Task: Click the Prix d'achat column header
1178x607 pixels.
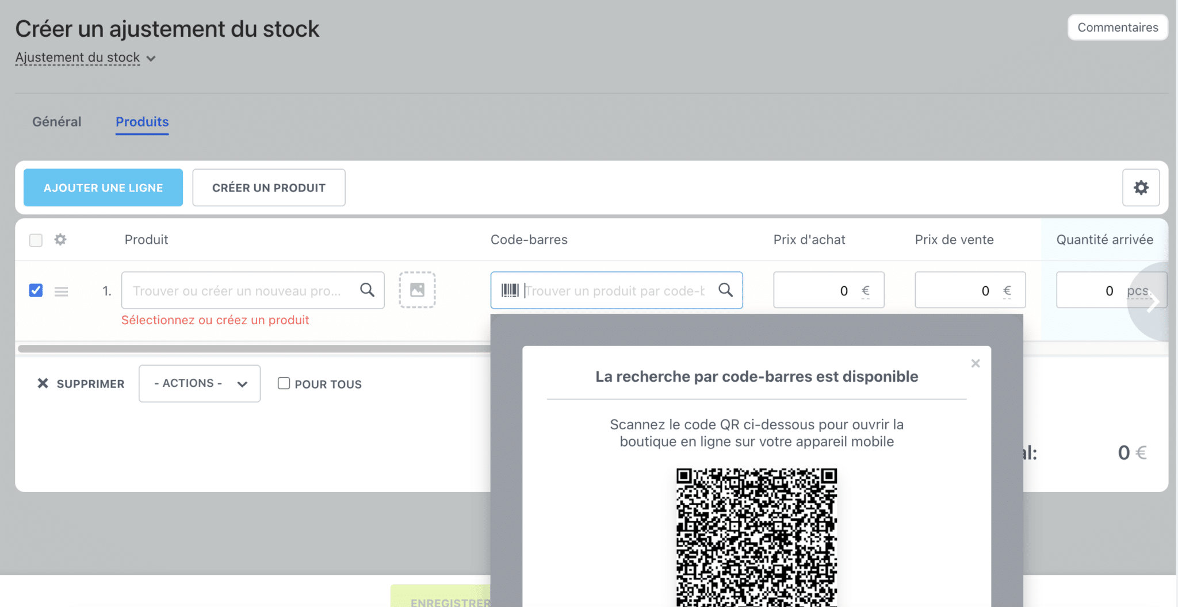Action: pos(809,240)
